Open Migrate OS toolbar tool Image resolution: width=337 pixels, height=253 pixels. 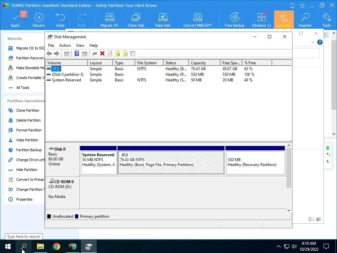[109, 20]
